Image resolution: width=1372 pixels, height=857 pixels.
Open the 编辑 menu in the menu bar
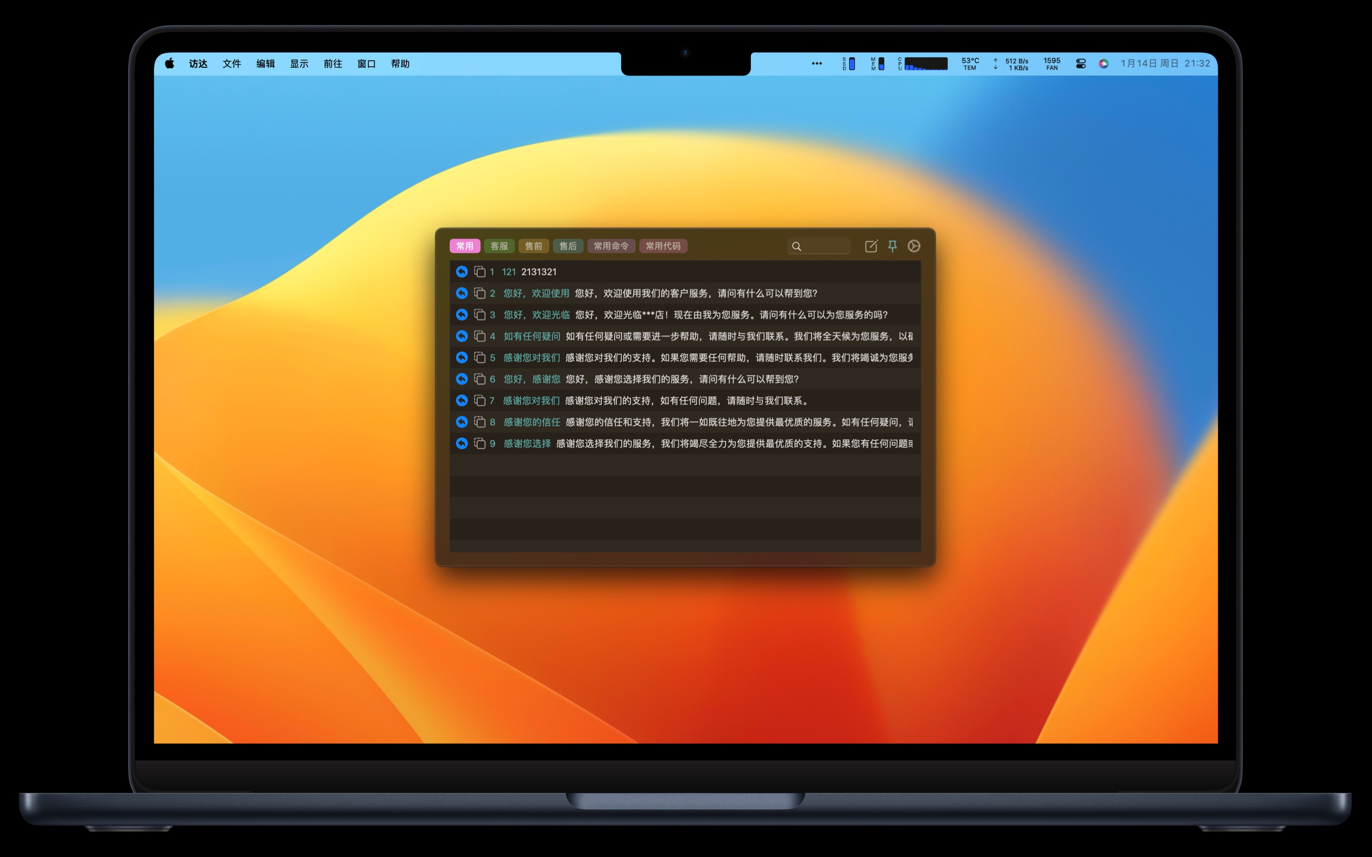tap(265, 63)
